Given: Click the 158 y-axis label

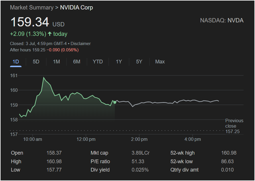Looking at the screenshot, I should pos(14,120).
